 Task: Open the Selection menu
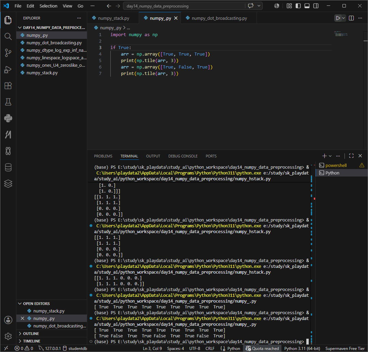point(48,6)
